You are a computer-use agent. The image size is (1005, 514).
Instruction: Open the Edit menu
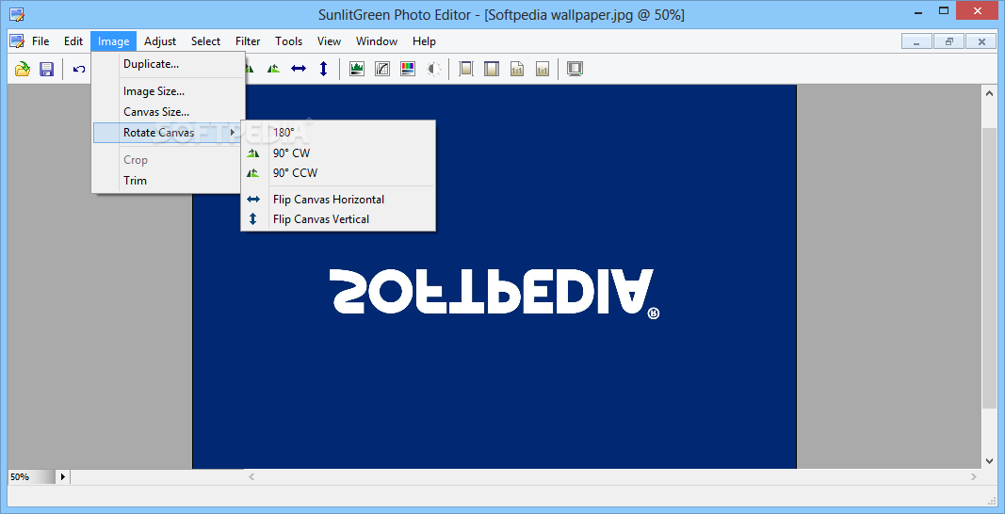pyautogui.click(x=73, y=41)
